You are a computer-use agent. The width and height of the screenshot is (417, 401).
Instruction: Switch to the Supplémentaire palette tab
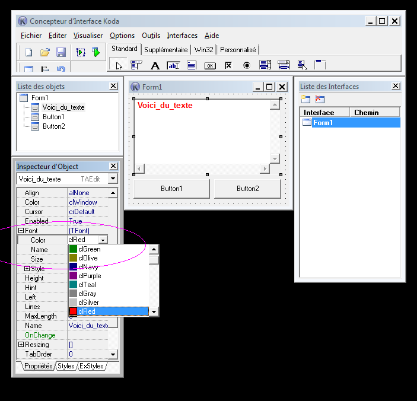[165, 50]
